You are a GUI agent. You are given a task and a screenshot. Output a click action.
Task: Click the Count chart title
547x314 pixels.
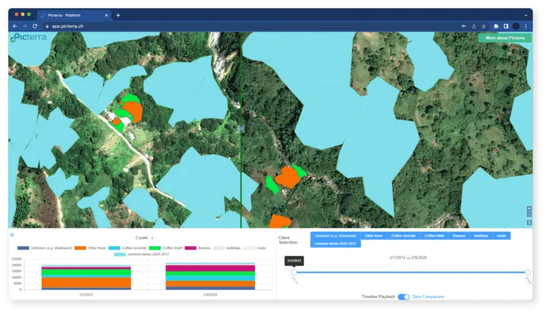click(x=142, y=238)
